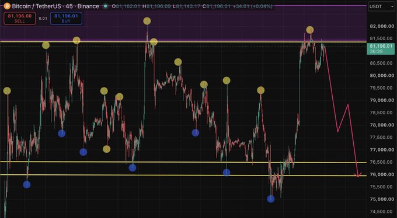Click the open price O81,162.01 value
The width and height of the screenshot is (397, 218).
(126, 6)
